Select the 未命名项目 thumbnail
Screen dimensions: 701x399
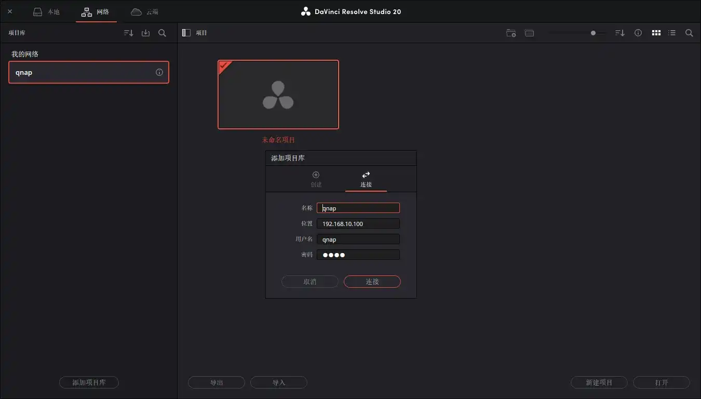[278, 94]
